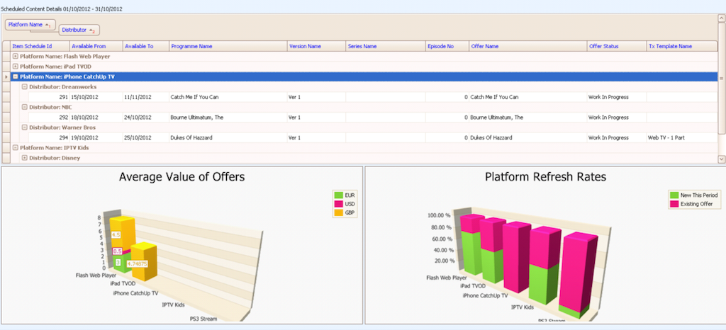Click the row selector arrow indicator
This screenshot has width=726, height=330.
6,76
